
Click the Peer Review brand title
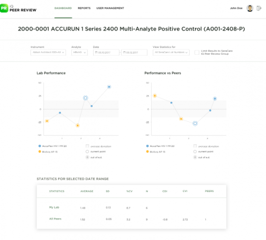tap(23, 10)
